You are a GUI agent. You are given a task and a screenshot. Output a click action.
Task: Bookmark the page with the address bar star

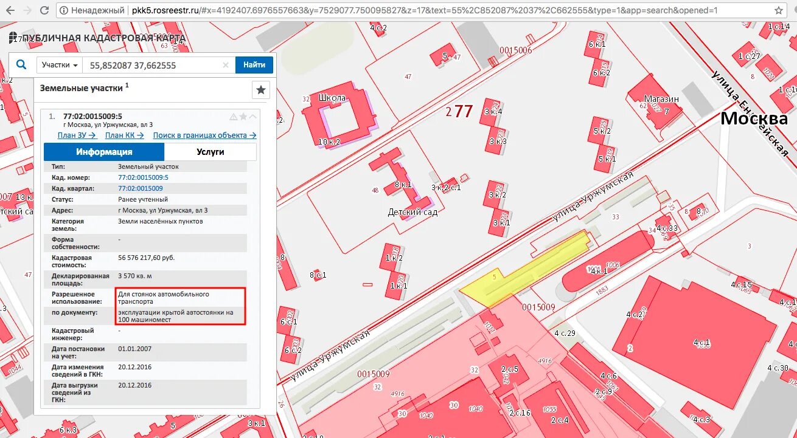[779, 10]
